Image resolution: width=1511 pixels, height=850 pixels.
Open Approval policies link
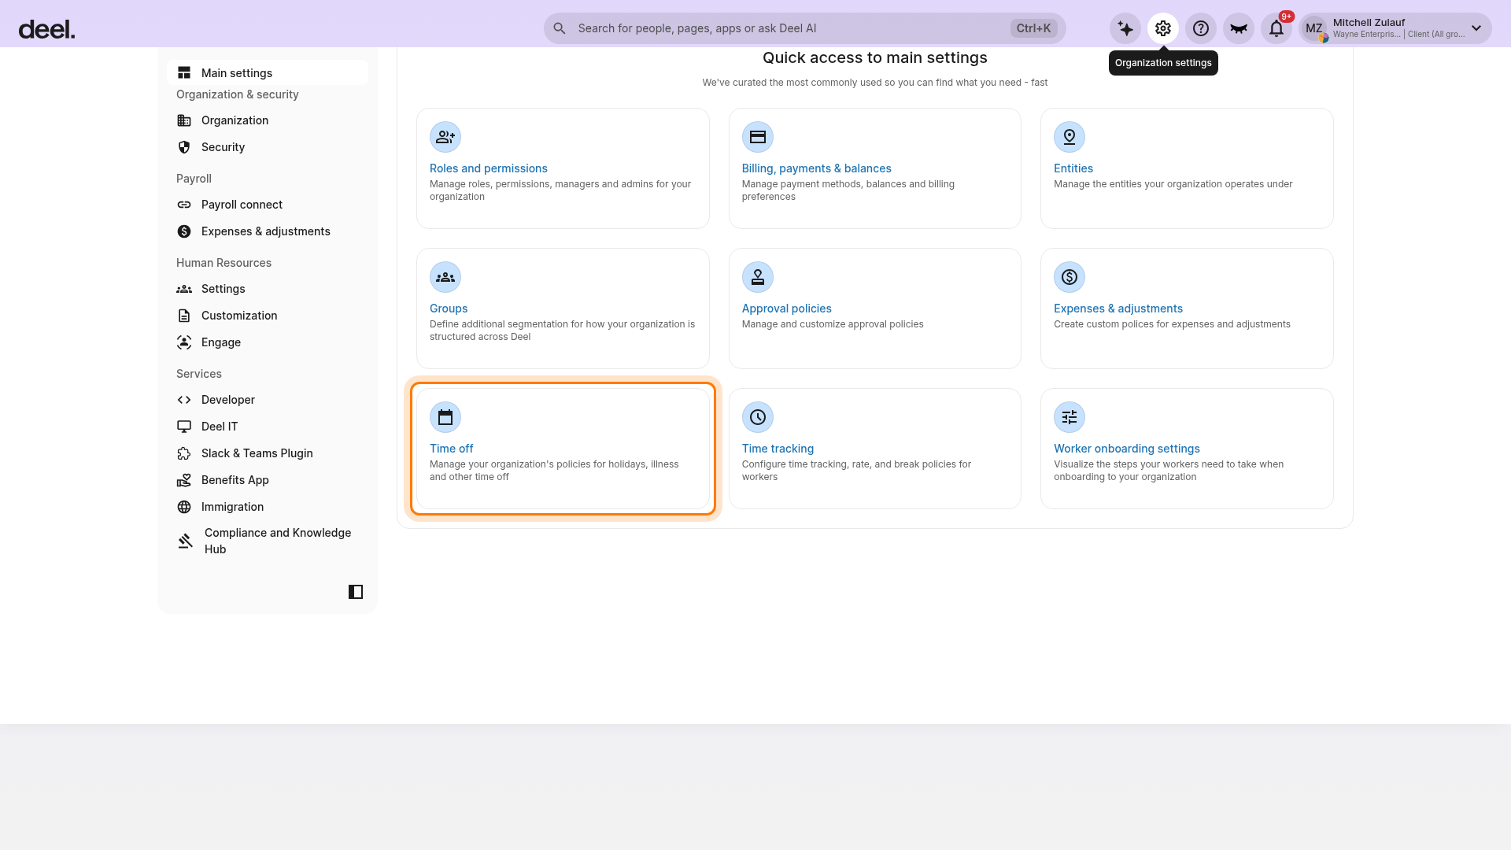tap(786, 309)
